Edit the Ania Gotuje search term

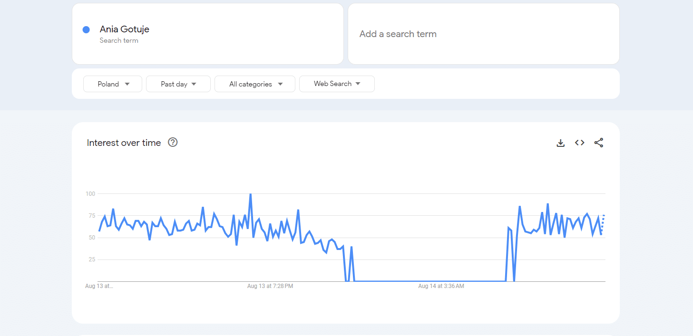(x=208, y=34)
